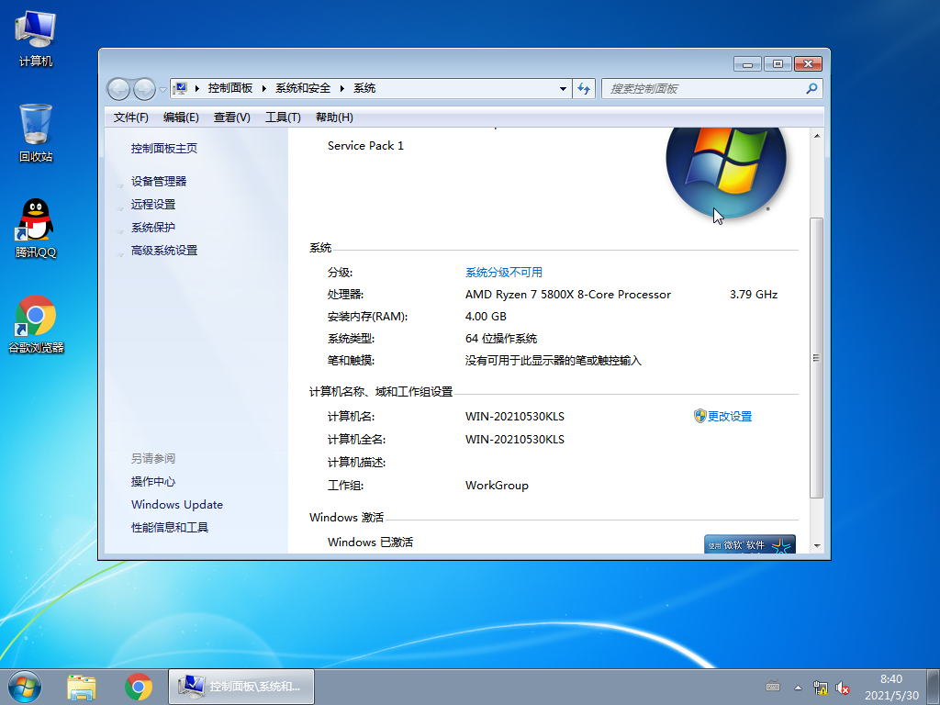Viewport: 940px width, 705px height.
Task: Expand hidden icons in the notification area
Action: (798, 686)
